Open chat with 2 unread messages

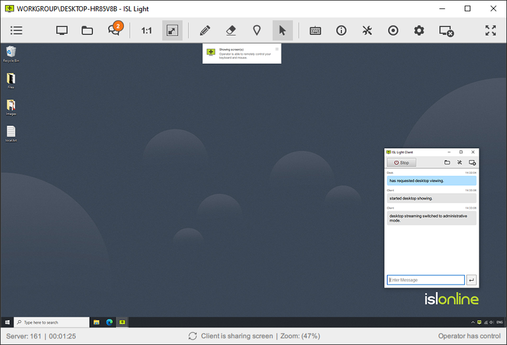coord(115,30)
